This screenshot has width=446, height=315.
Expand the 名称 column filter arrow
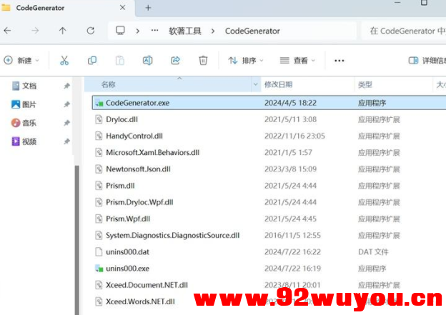pos(256,85)
